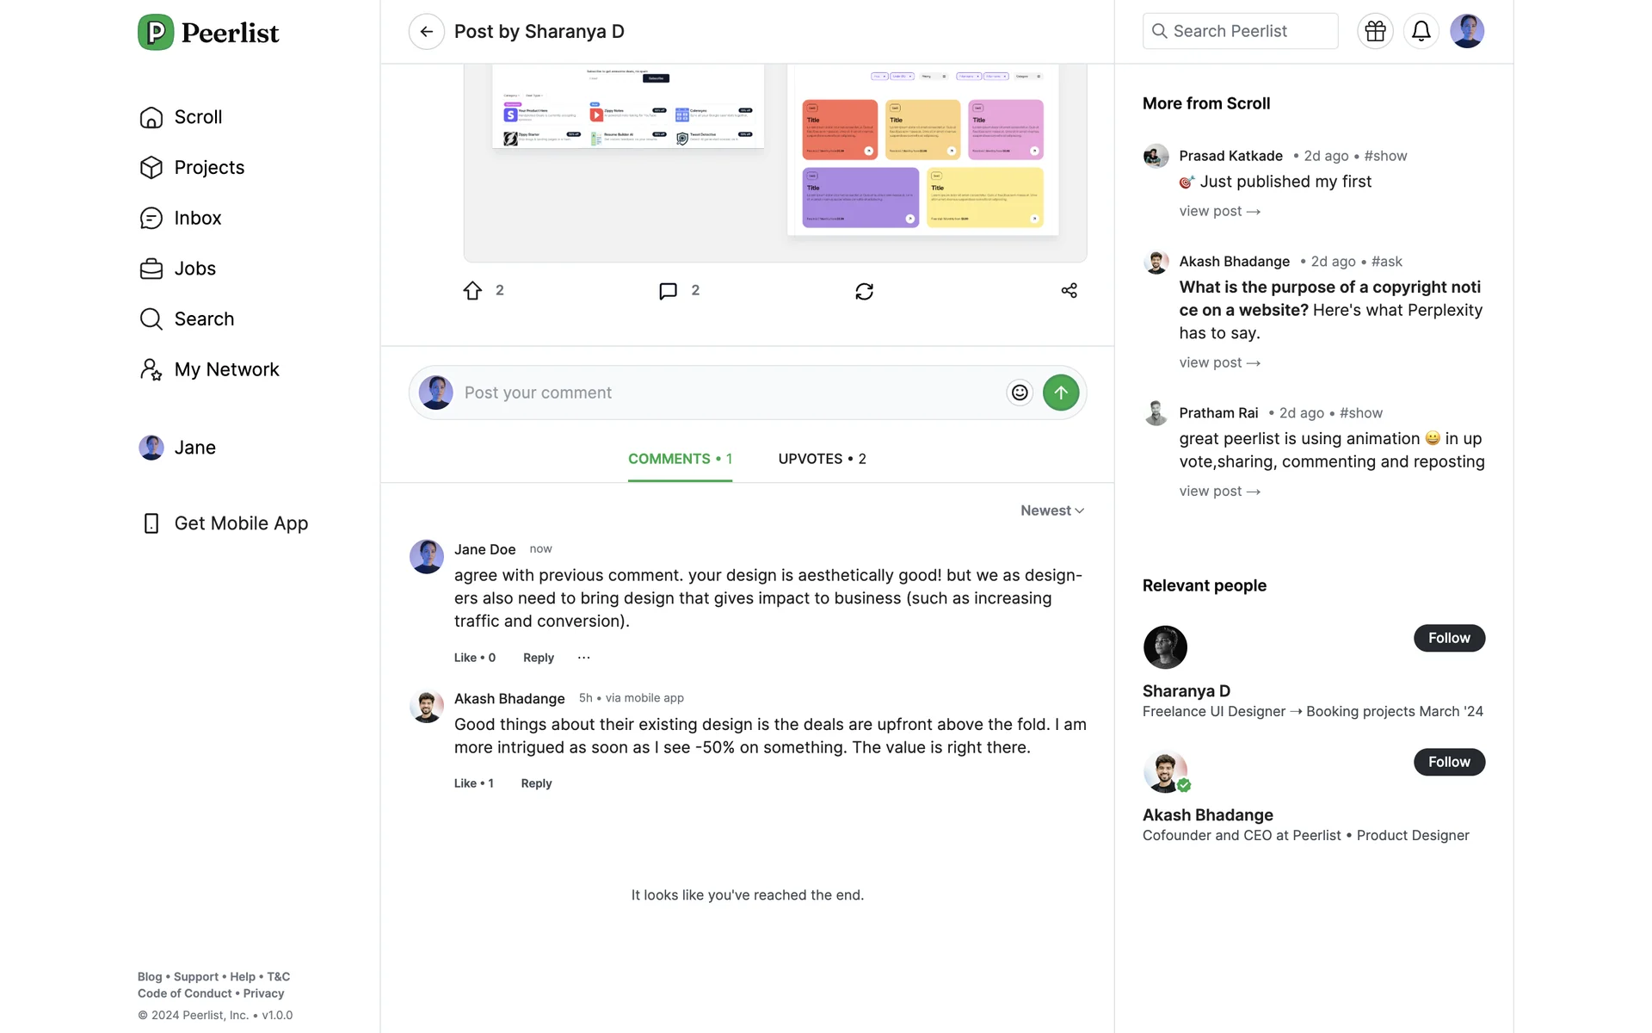Expand the Newest sort dropdown
The image size is (1652, 1033).
coord(1051,510)
